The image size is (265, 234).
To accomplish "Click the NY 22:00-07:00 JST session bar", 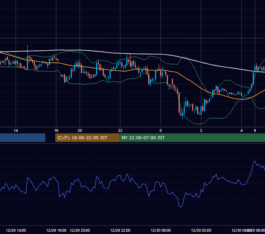I will 192,138.
